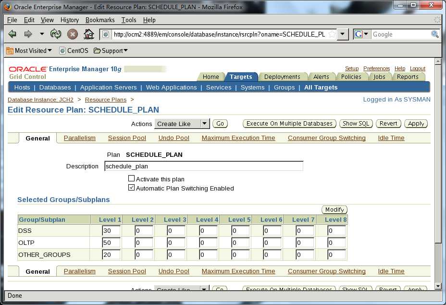
Task: Switch to the Reports tab
Action: point(408,77)
